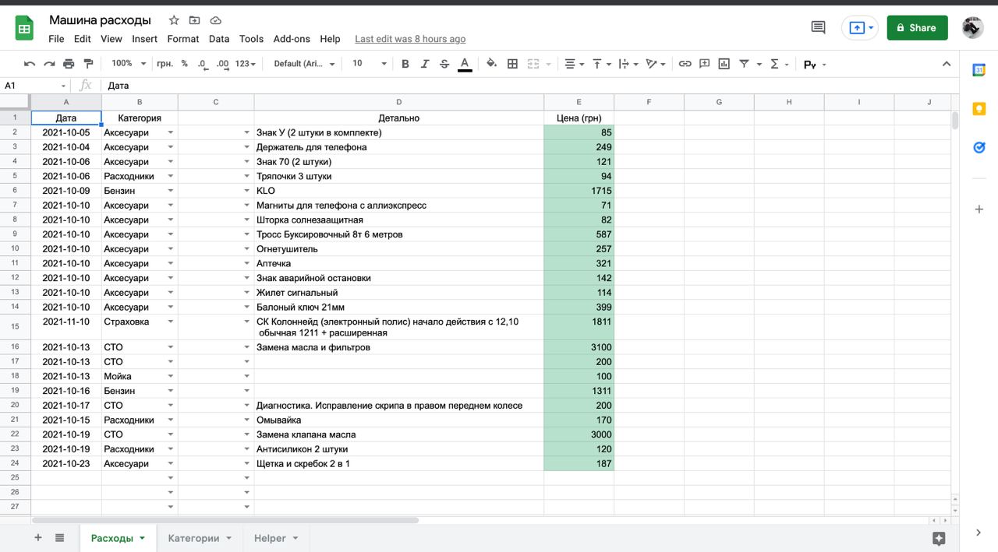The height and width of the screenshot is (552, 998).
Task: Go to Sheets home logo
Action: click(24, 29)
